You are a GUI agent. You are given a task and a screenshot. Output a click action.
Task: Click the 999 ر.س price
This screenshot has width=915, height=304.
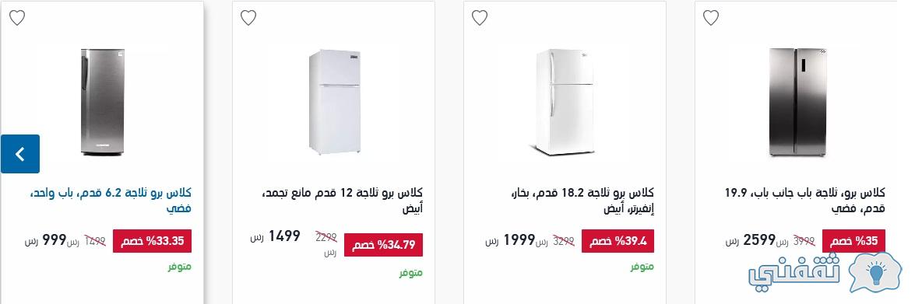coord(45,240)
